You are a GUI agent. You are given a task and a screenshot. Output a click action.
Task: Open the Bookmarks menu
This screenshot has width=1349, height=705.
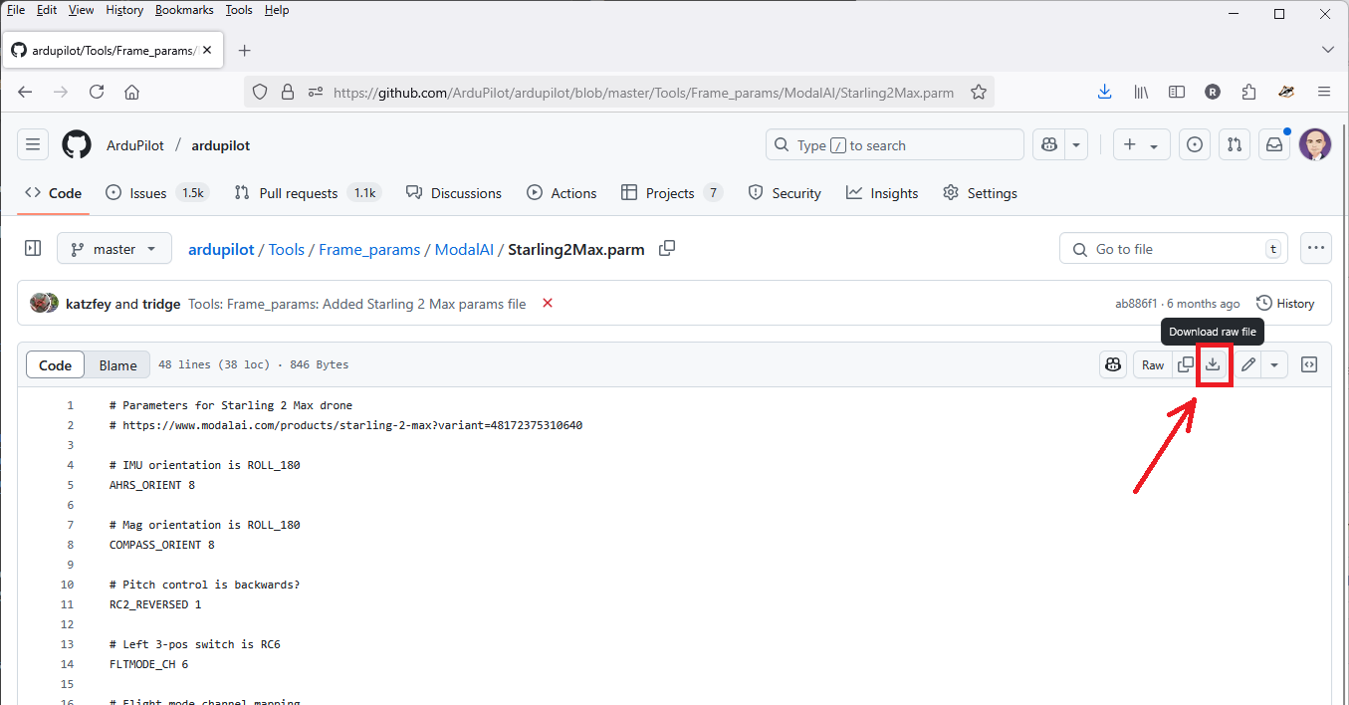coord(183,10)
